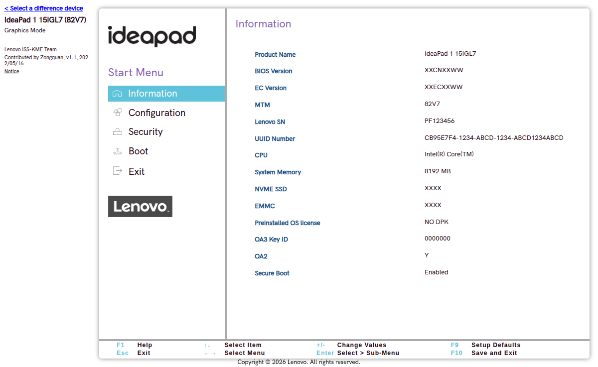
Task: Click the Product Name label
Action: (275, 55)
